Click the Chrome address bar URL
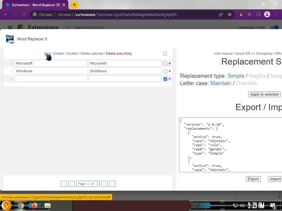 117,15
